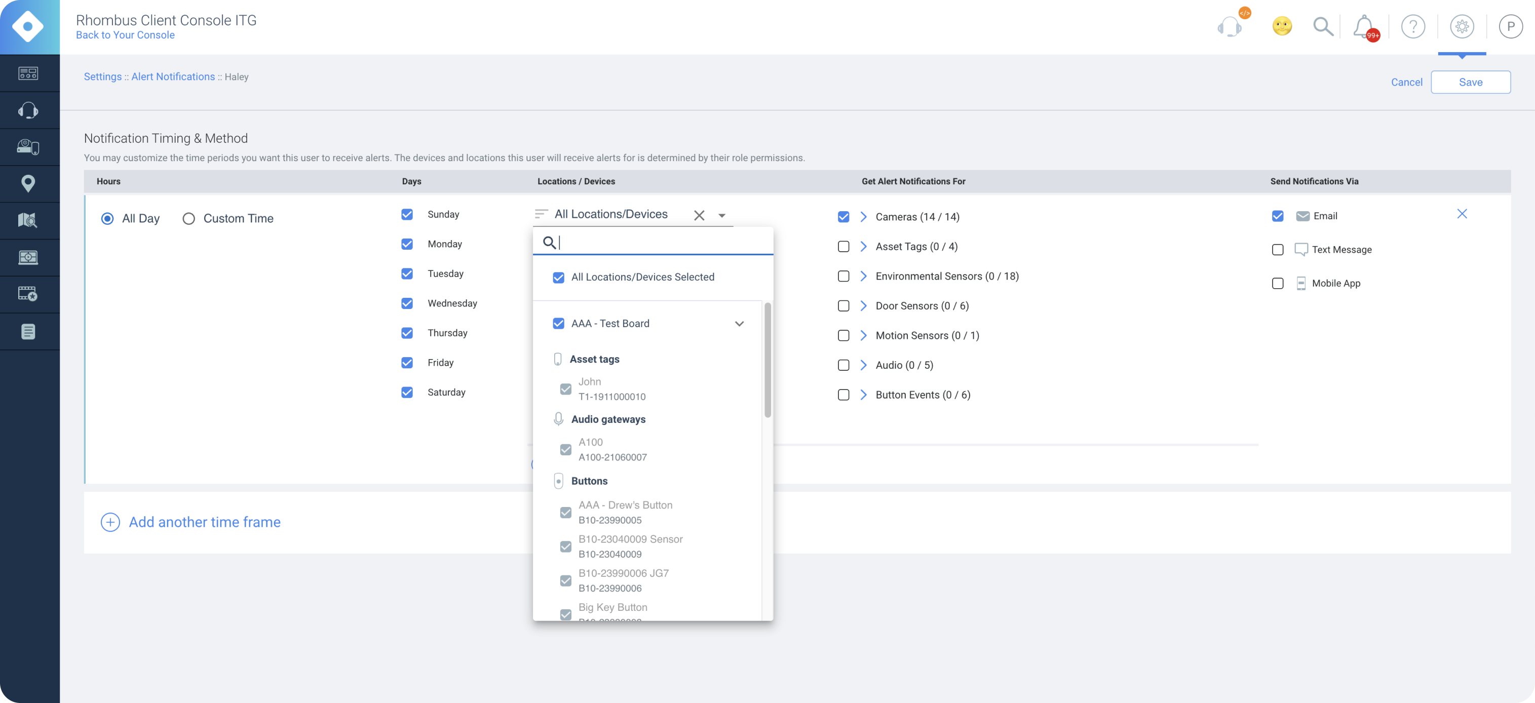Screen dimensions: 1535x703
Task: Uncheck All Locations/Devices Selected checkbox
Action: click(x=558, y=277)
